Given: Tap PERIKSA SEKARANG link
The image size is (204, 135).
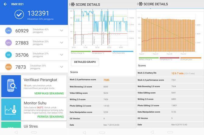Looking at the screenshot, I should click(51, 117).
